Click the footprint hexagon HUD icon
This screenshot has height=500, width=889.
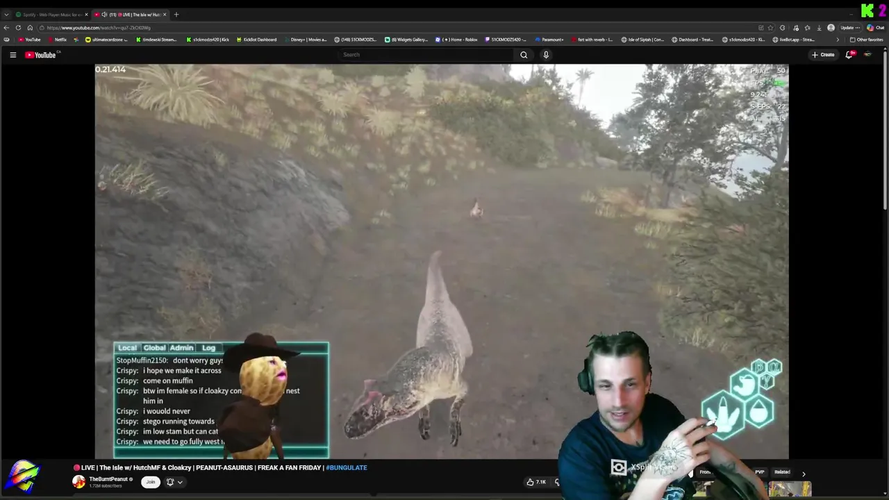[x=723, y=415]
